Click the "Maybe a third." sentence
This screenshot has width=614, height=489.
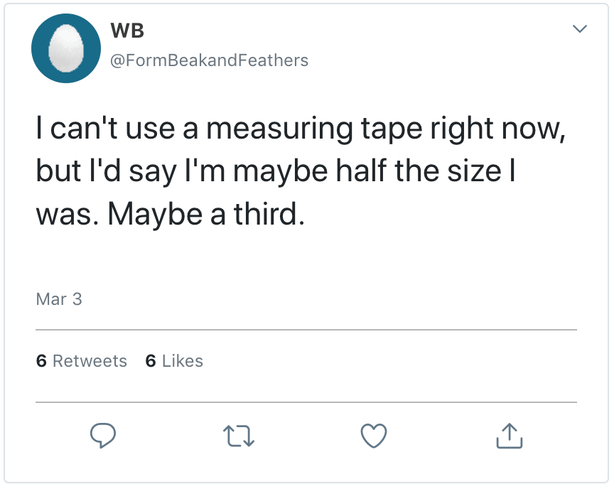206,215
